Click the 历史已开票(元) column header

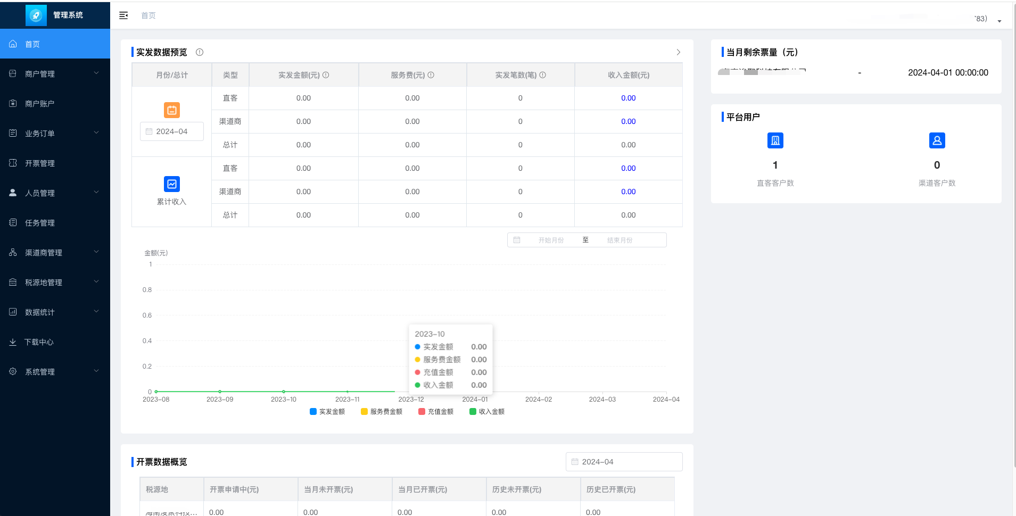coord(627,489)
